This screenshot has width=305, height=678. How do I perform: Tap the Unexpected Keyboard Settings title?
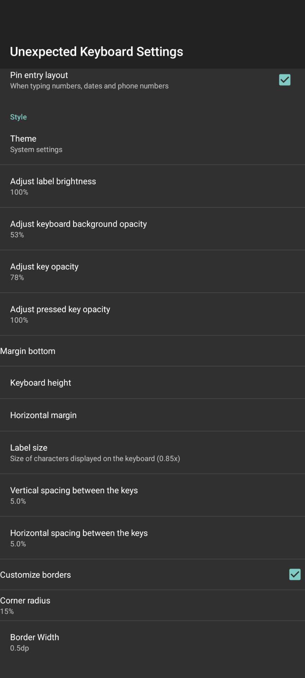click(96, 52)
